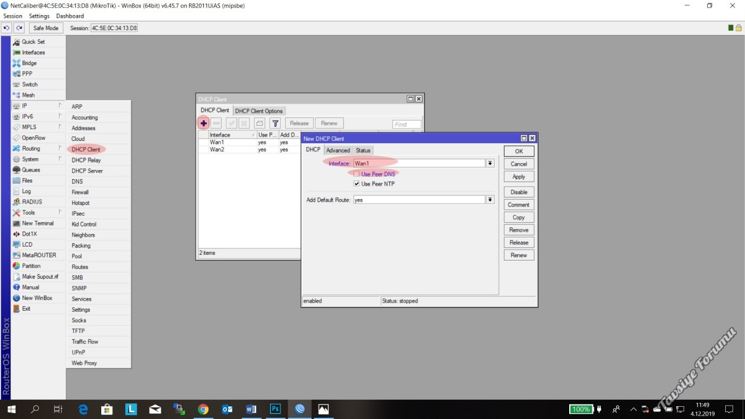Viewport: 745px width, 419px height.
Task: Click the Copy button in the dialog
Action: coord(519,218)
